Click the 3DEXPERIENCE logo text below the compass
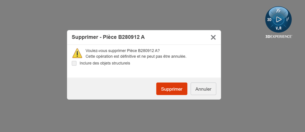305x132 pixels. click(279, 36)
